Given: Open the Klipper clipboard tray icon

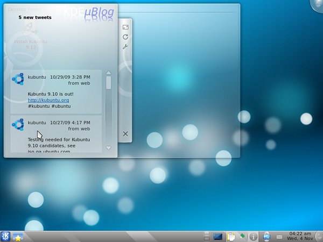Looking at the screenshot, I should 231,237.
